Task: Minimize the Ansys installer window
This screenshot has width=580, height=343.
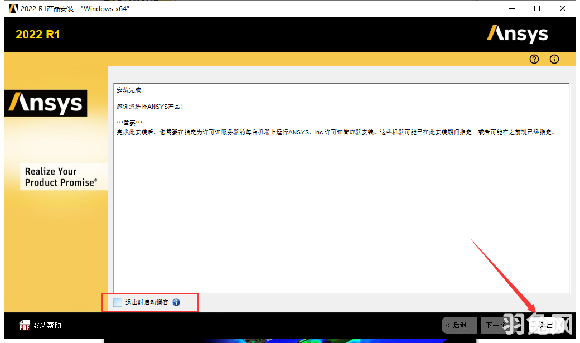Action: [x=511, y=8]
